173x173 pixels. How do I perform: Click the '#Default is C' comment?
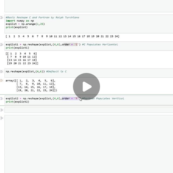coord(56,71)
